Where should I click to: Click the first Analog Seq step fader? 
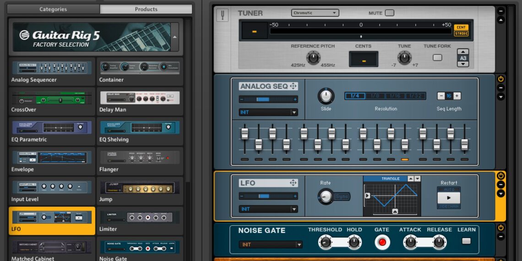click(x=245, y=133)
